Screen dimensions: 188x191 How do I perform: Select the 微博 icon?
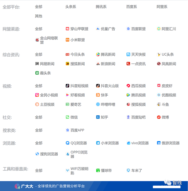(159, 117)
